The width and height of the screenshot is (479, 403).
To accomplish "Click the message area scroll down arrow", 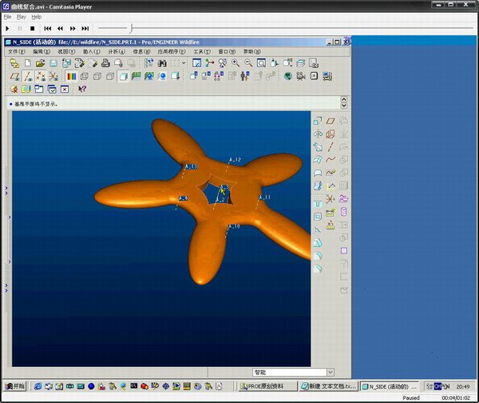I will [344, 106].
